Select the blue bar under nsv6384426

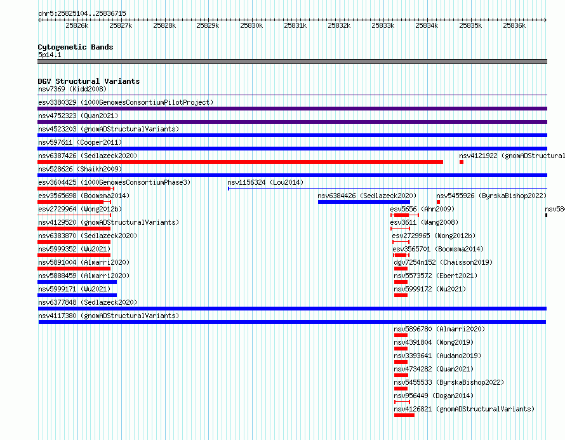(364, 202)
